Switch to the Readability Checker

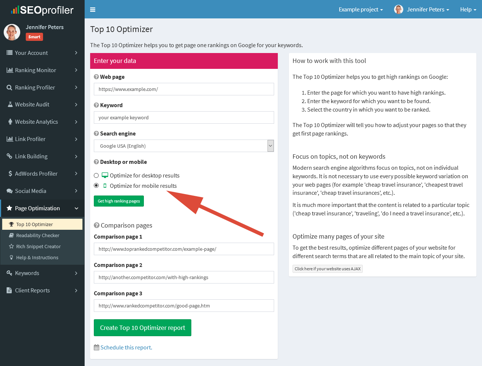click(38, 235)
